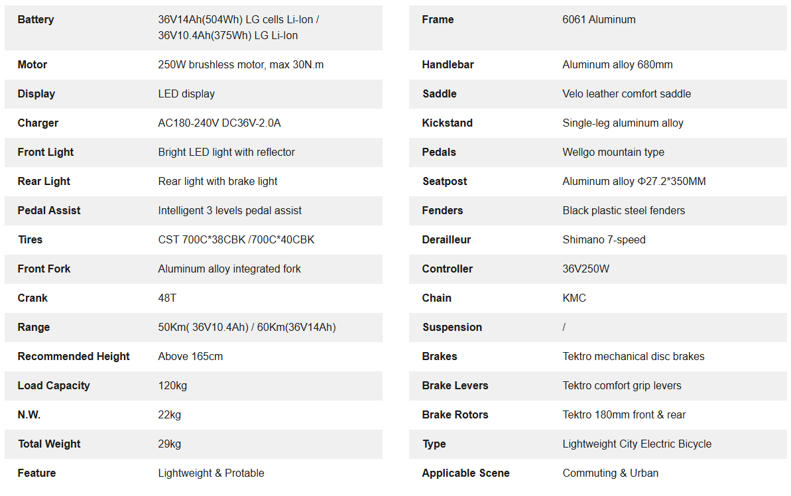
Task: Select the Tektro mechanical disc brakes text
Action: (x=633, y=357)
